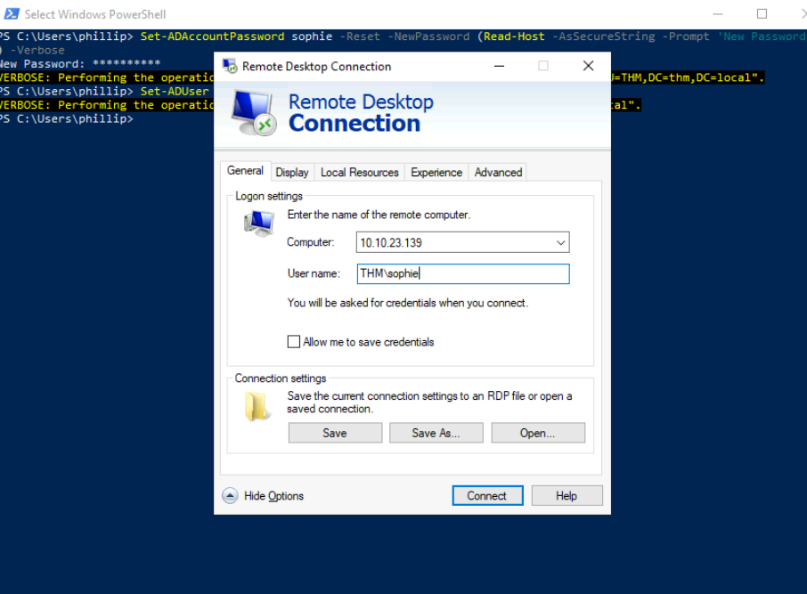Click the 'Set-ADUser' command in PowerShell
This screenshot has height=594, width=807.
[175, 91]
